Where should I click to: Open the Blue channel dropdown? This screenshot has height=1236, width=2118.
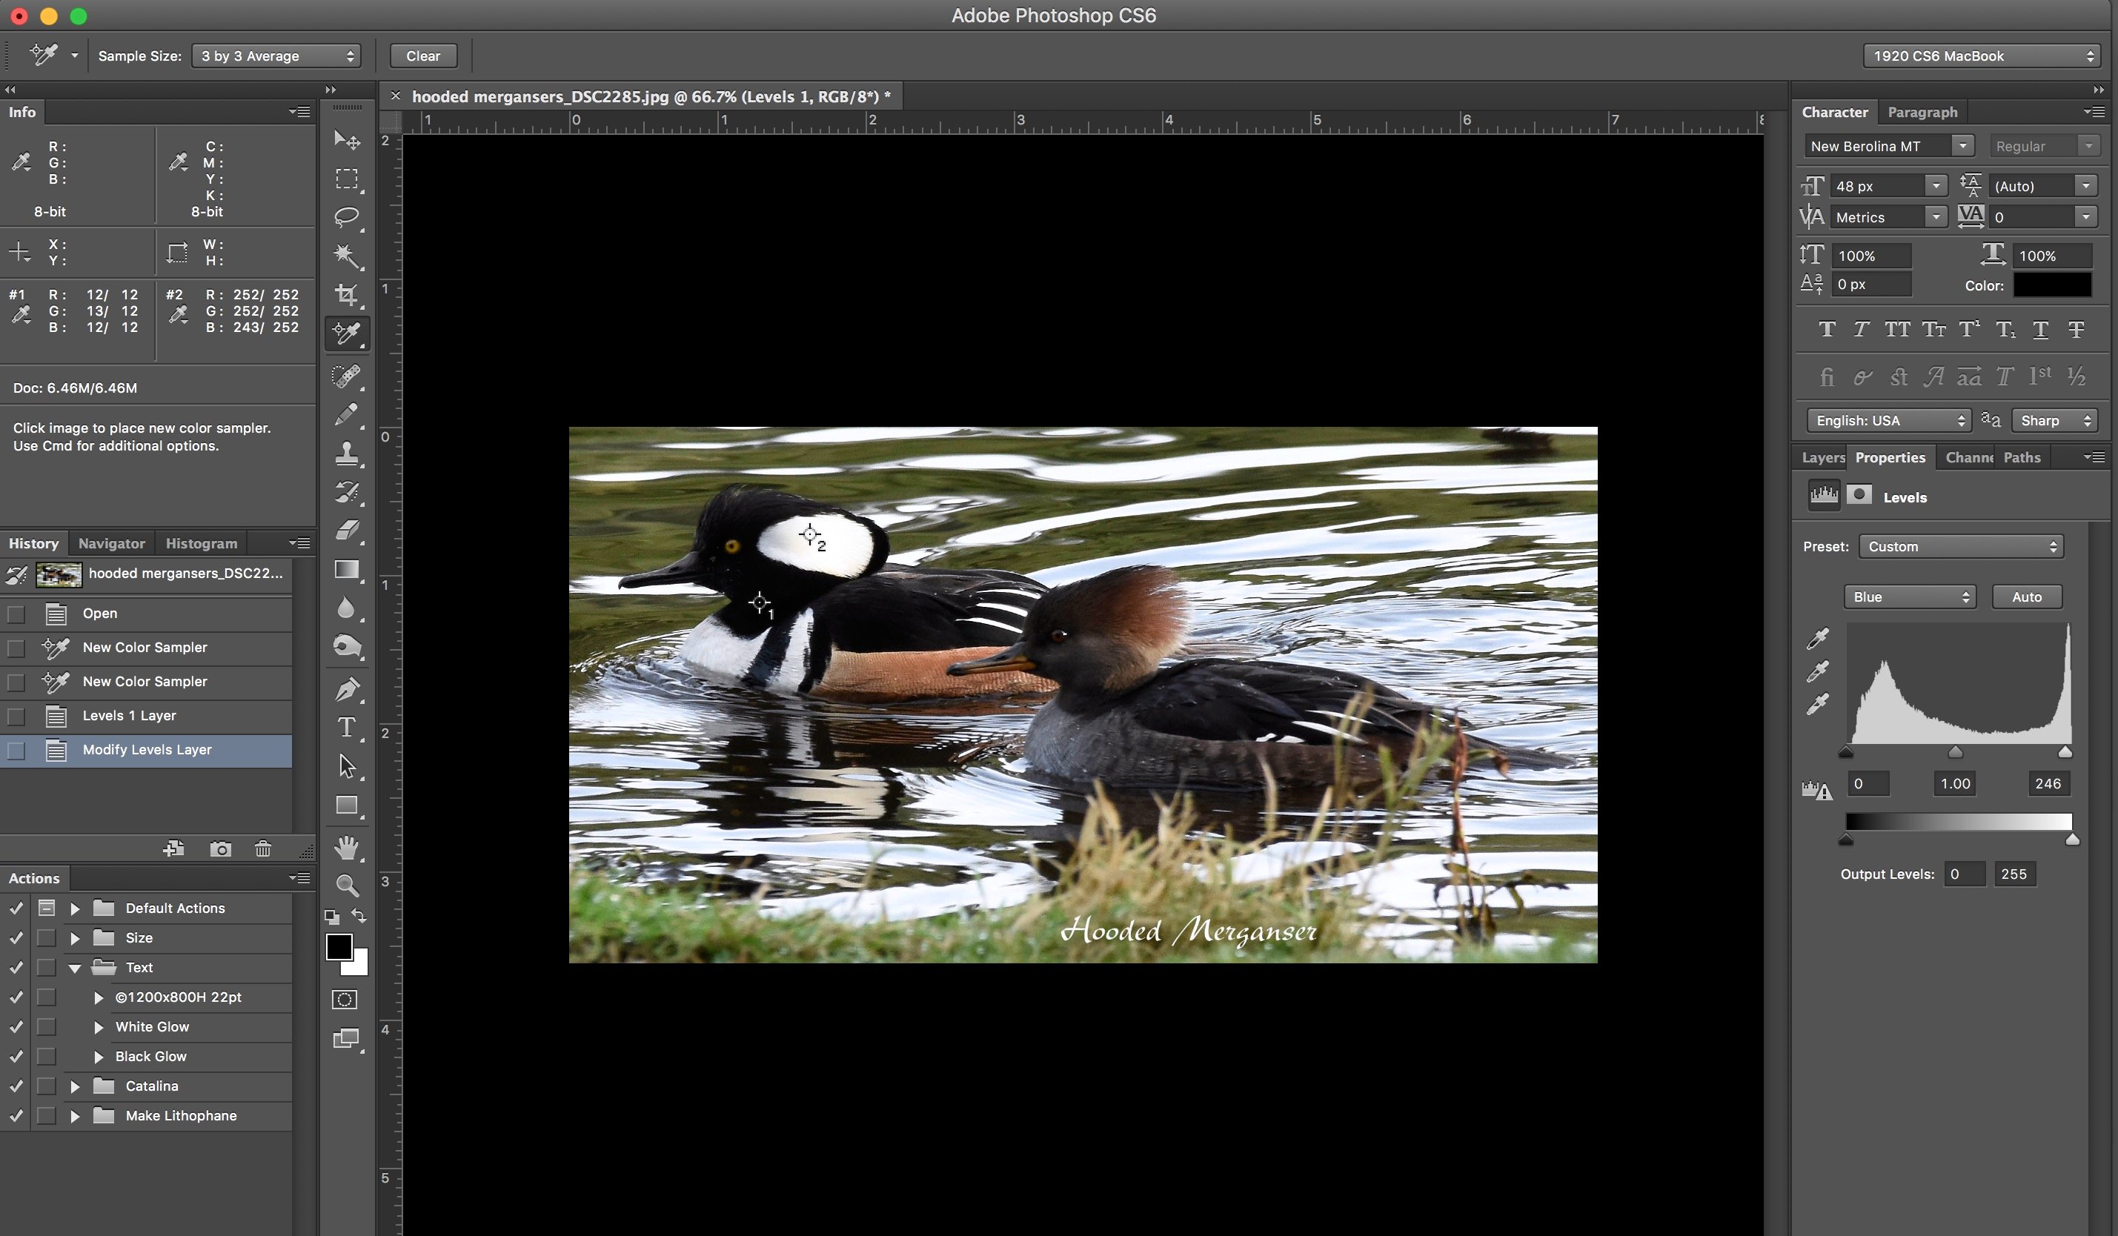tap(1909, 597)
